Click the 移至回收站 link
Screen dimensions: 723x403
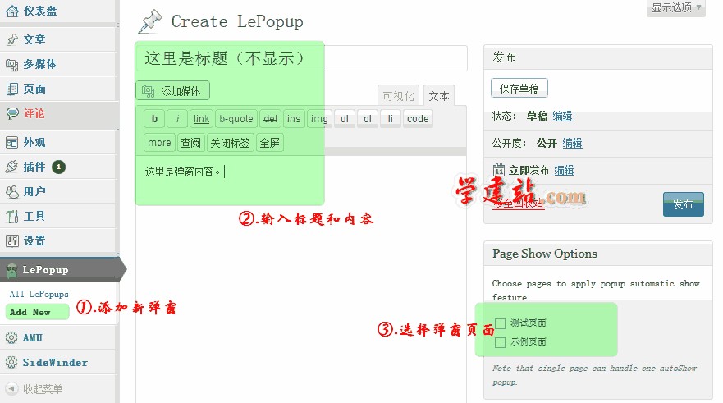click(x=519, y=204)
